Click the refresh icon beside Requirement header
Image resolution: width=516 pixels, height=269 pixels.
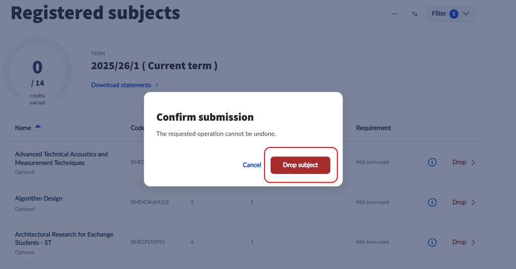coord(398,128)
